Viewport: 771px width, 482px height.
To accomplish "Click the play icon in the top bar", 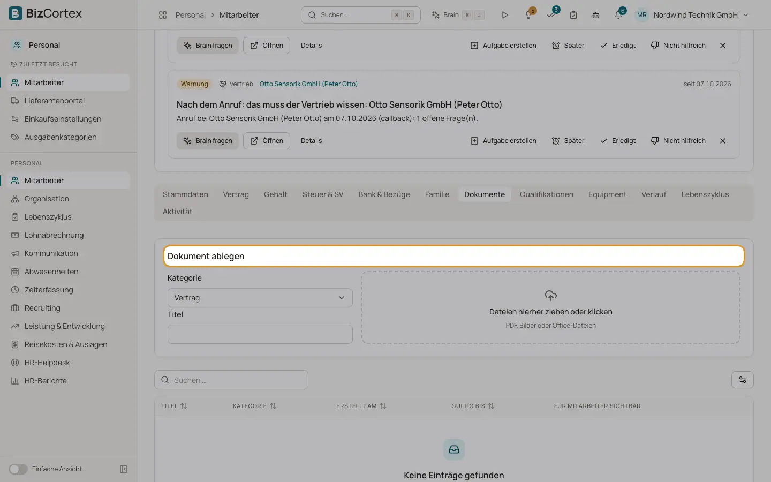I will pyautogui.click(x=505, y=15).
